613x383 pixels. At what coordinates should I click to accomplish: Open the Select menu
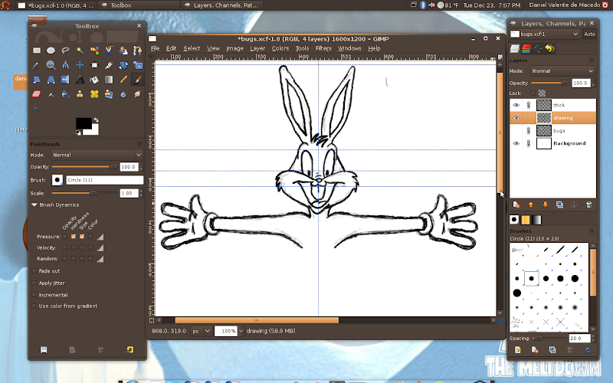(x=192, y=48)
